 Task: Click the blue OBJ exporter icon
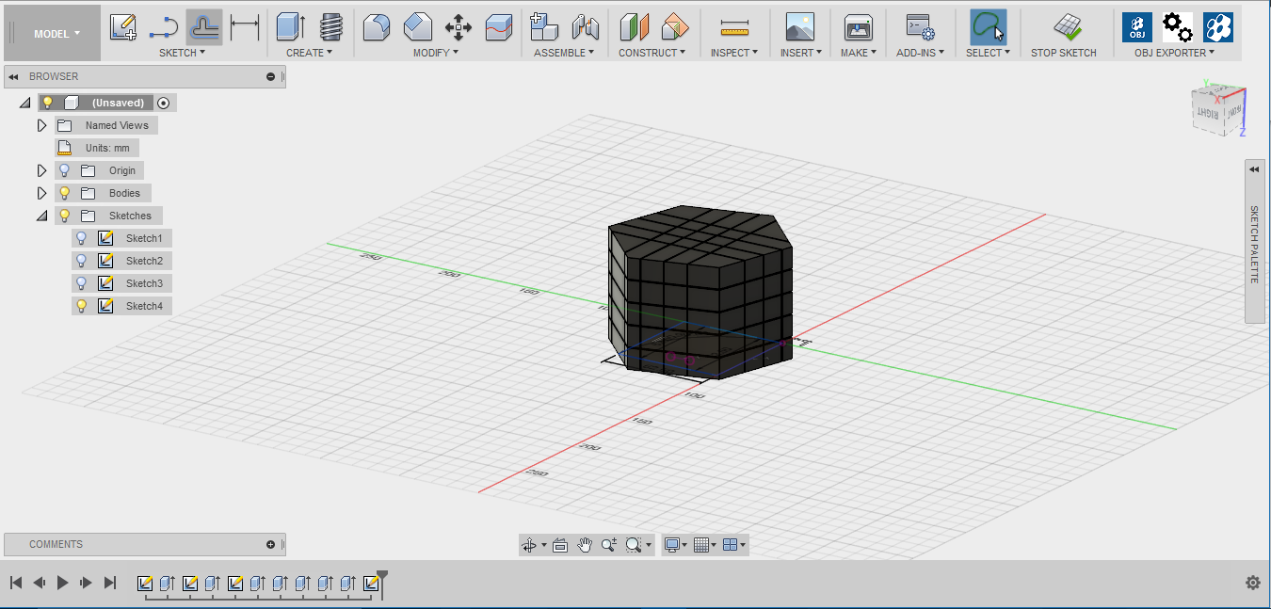[1137, 27]
